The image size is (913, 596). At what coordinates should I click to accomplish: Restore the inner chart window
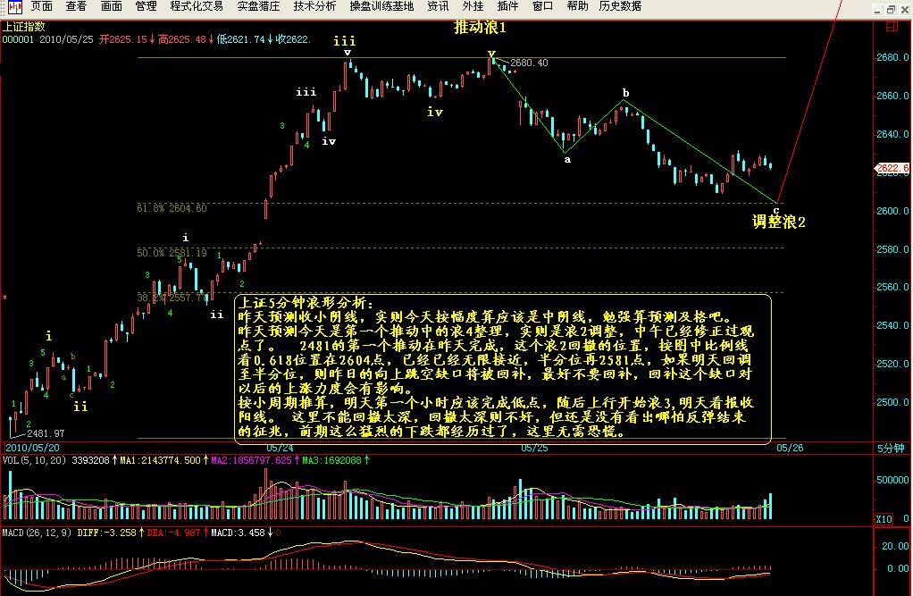point(891,9)
